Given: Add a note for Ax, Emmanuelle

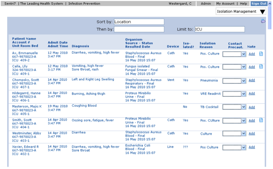Looking at the screenshot, I should [252, 54].
